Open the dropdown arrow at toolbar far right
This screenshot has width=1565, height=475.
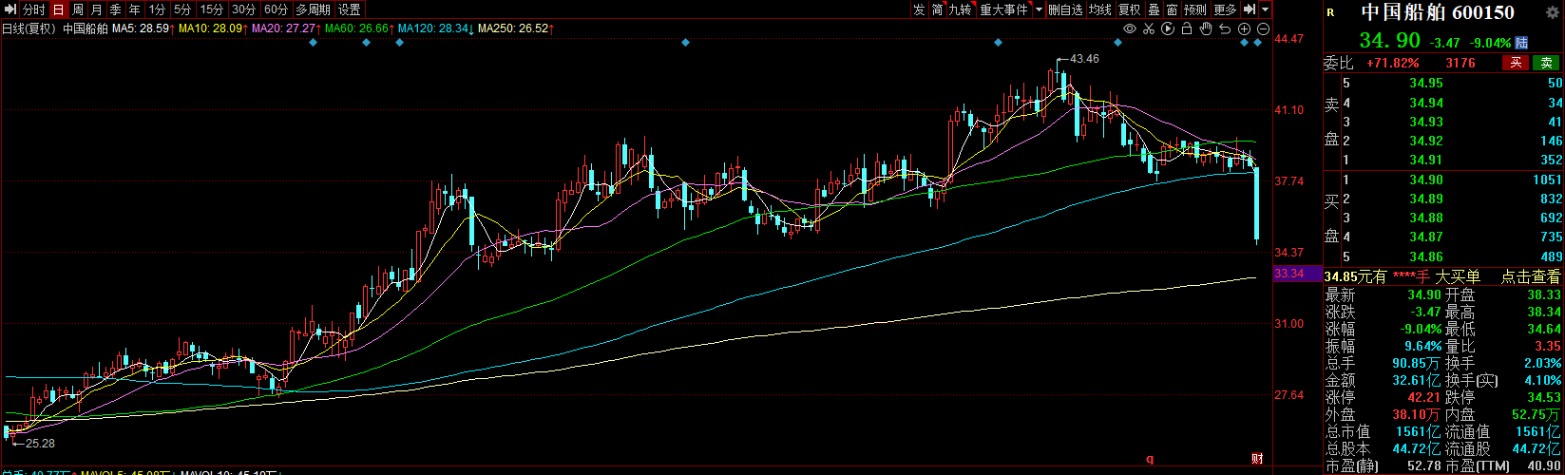click(1266, 9)
